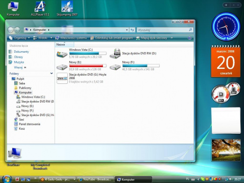Image resolution: width=244 pixels, height=183 pixels.
Task: Select Stacja dysków DVD RW in the folder tree
Action: 38,102
